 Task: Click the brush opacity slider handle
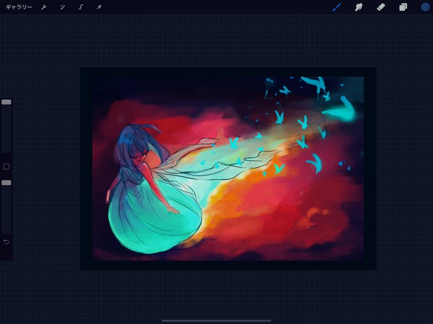tap(6, 183)
